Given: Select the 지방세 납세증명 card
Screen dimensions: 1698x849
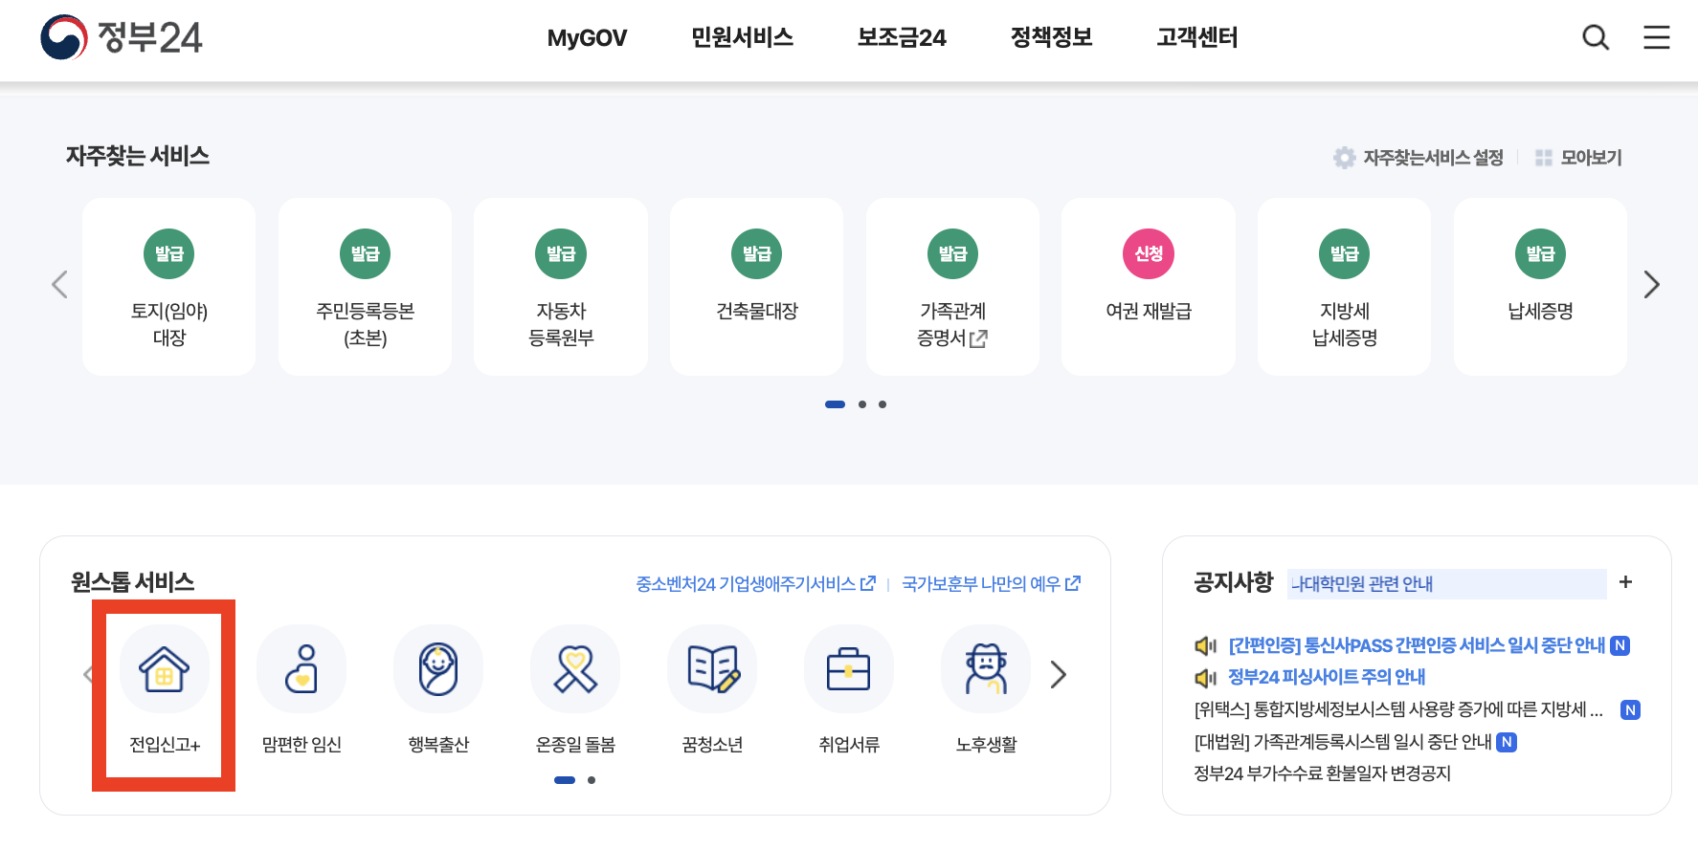Looking at the screenshot, I should 1344,287.
